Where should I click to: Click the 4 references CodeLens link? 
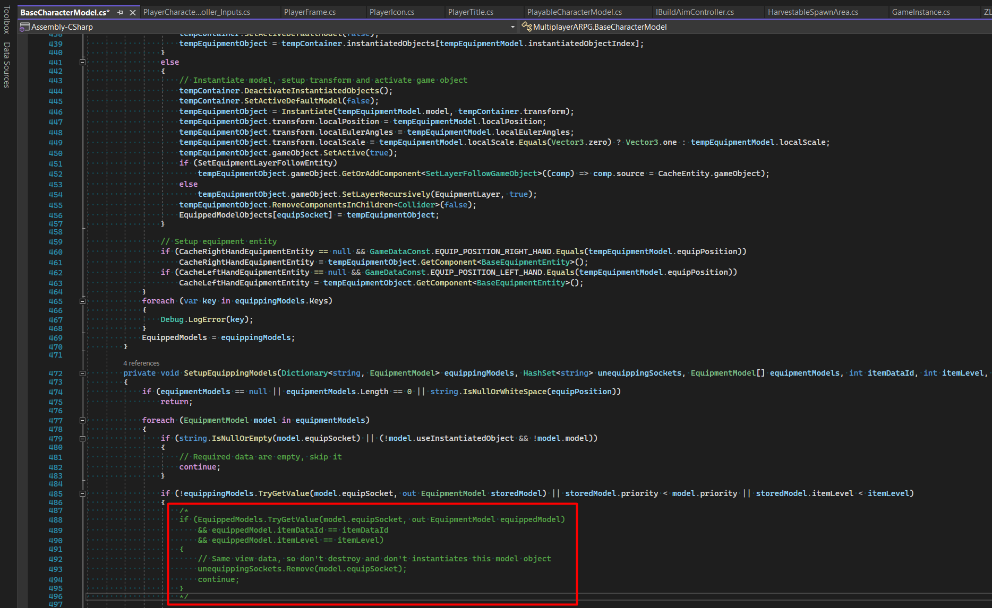tap(141, 363)
